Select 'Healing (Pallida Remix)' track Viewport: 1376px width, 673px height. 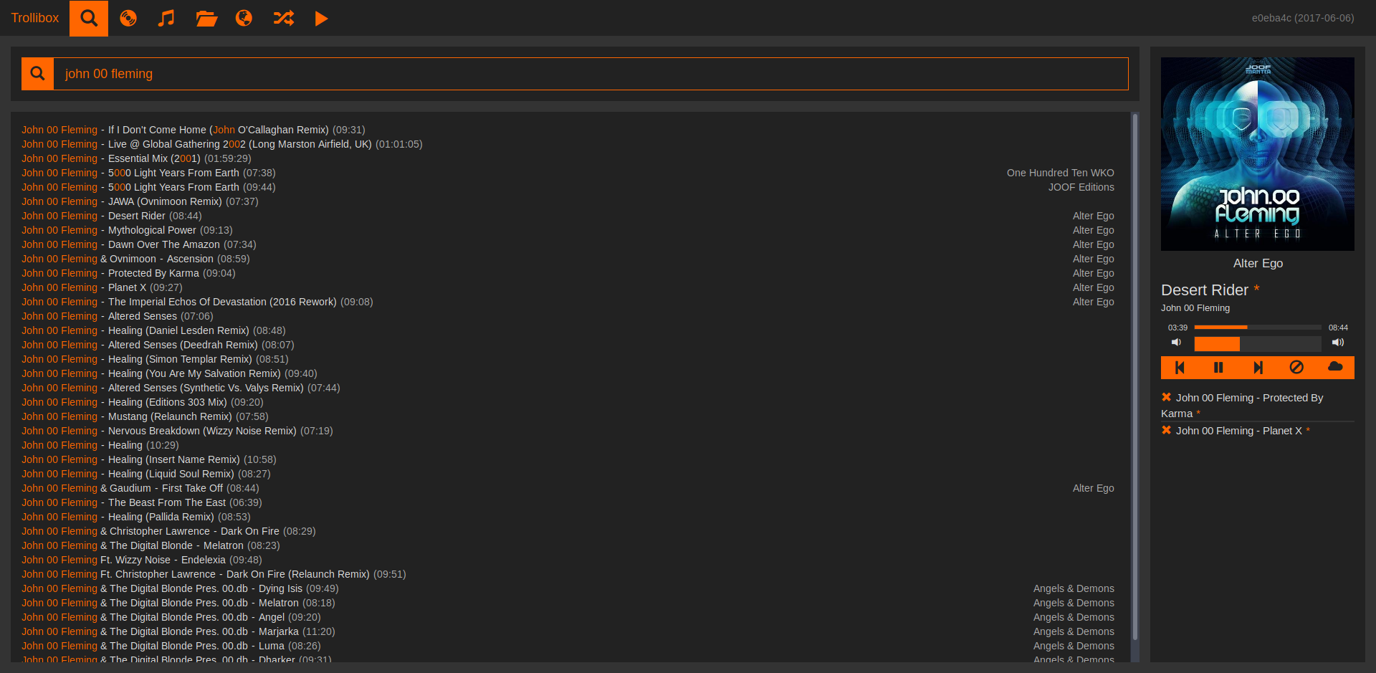161,517
